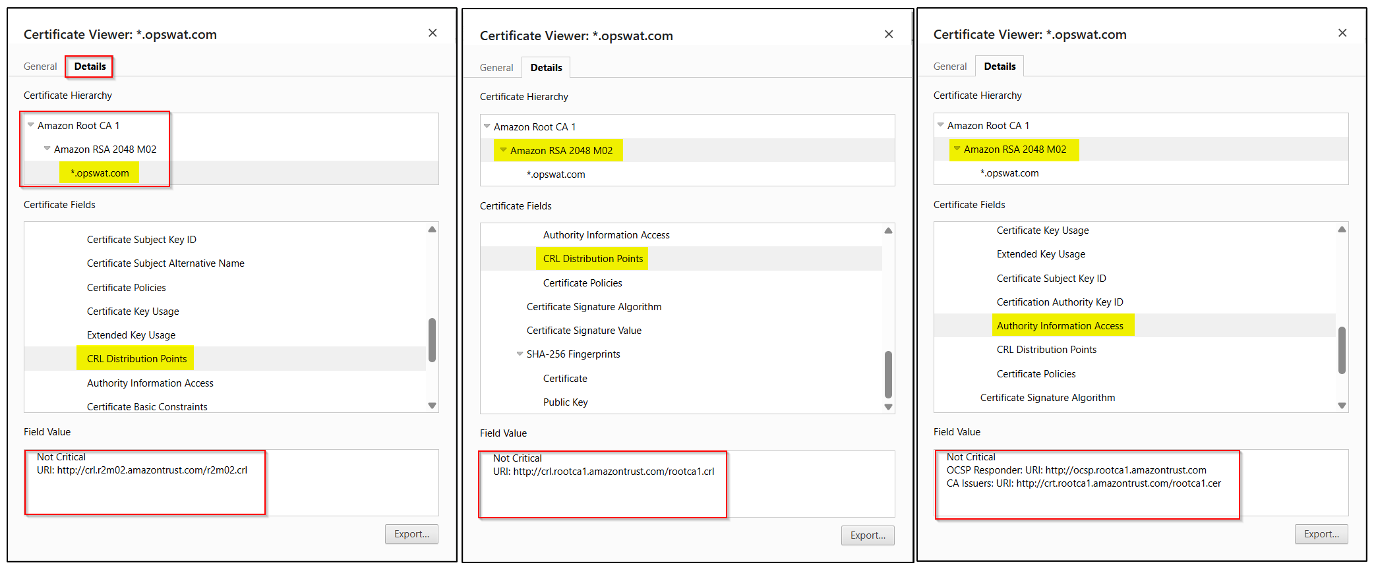Select Certificate fingerprint field in middle viewer

(565, 379)
